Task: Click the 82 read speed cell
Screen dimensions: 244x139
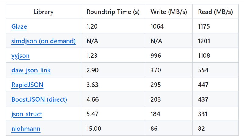Action: 216,128
